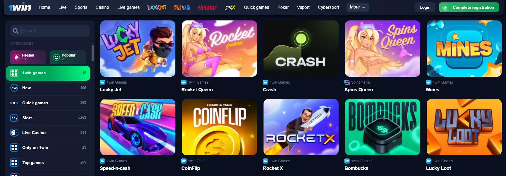Open the Speed & Cash logo in navbar
506x176 pixels.
(x=182, y=7)
